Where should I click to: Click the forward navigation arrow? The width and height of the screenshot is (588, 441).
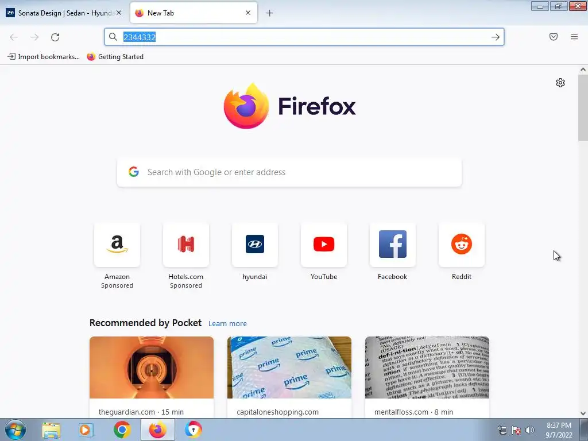tap(34, 37)
